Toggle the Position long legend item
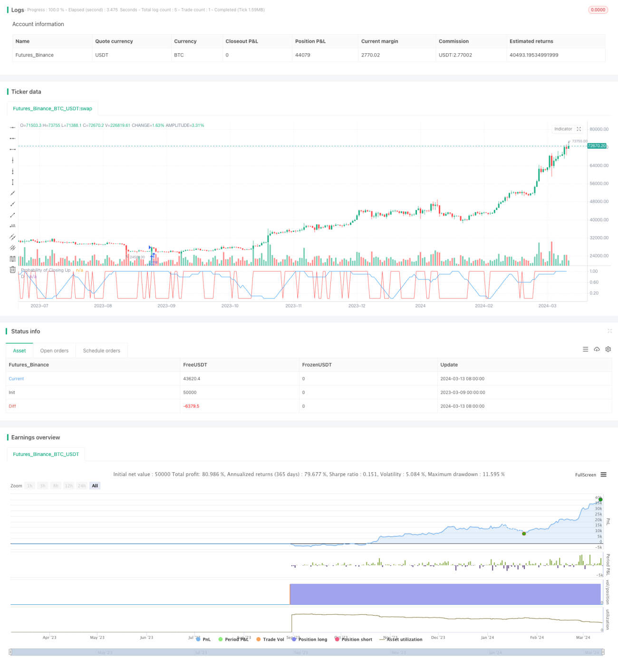The image size is (618, 666). coord(309,639)
